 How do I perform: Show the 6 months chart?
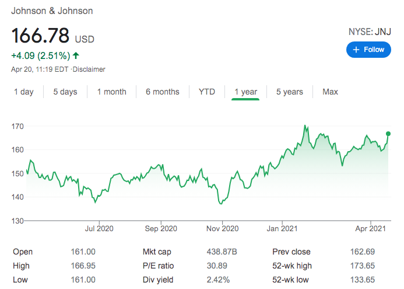(163, 92)
